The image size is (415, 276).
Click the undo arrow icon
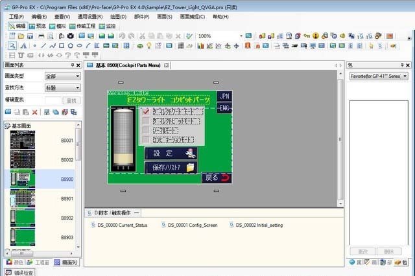122,36
